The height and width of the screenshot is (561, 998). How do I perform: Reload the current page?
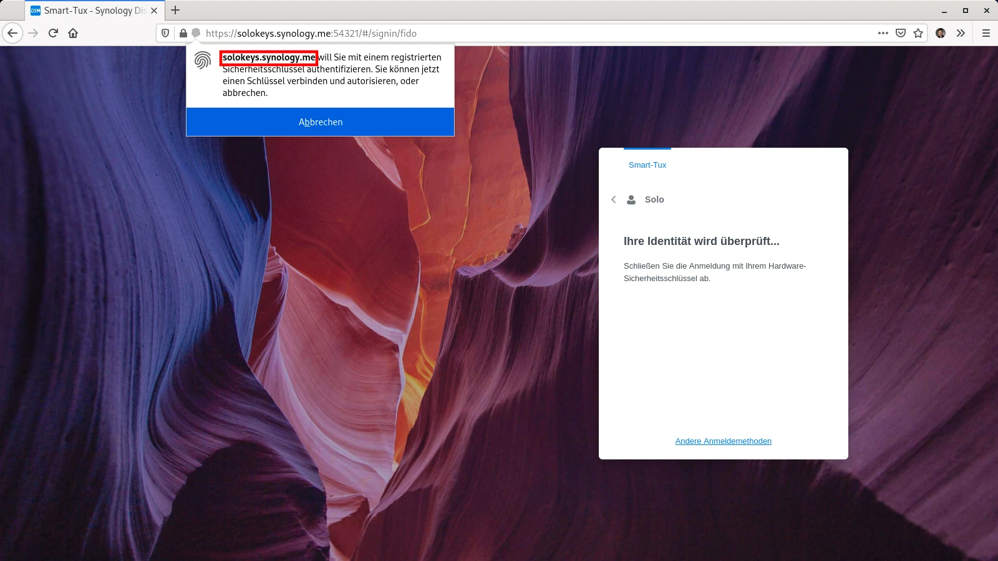click(x=53, y=33)
